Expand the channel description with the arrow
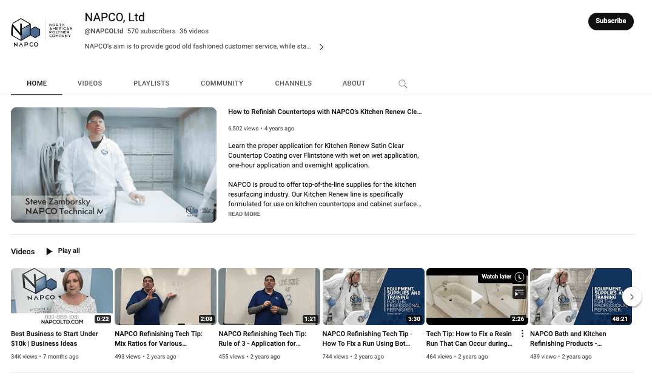The height and width of the screenshot is (381, 652). [x=321, y=47]
